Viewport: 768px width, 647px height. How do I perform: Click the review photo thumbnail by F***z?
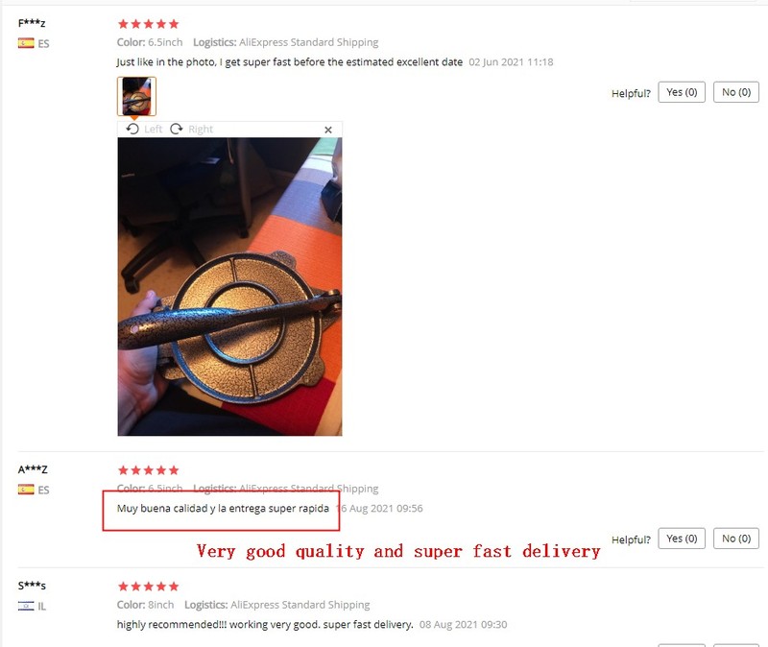(x=136, y=96)
